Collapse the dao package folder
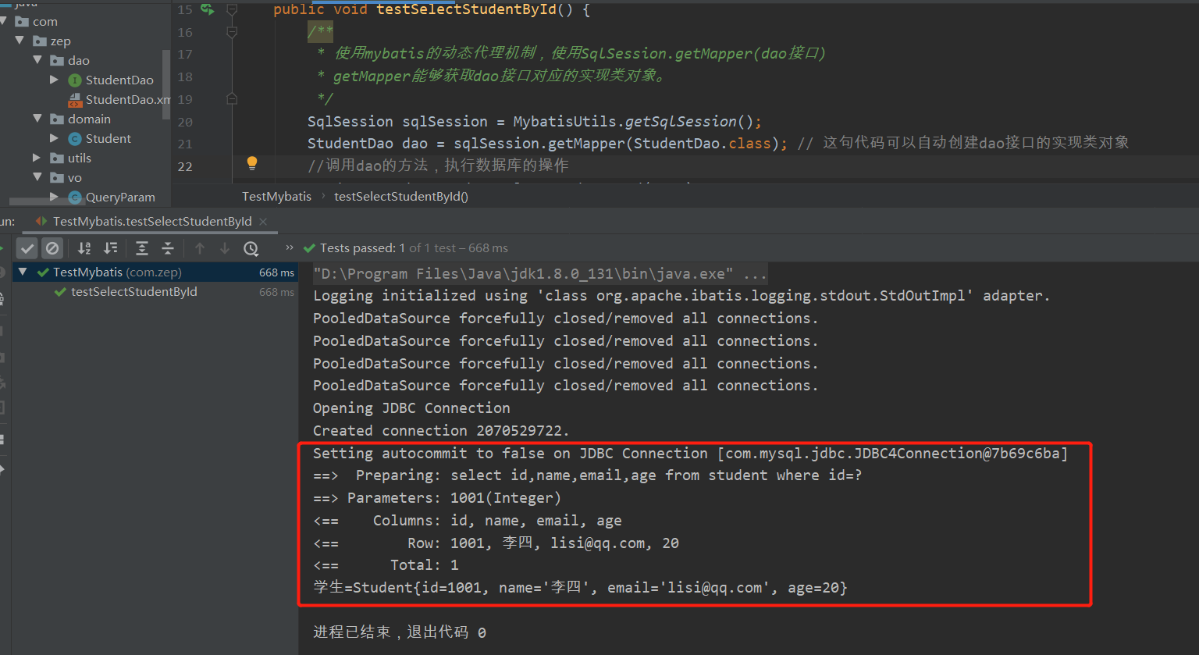1199x655 pixels. click(x=37, y=60)
